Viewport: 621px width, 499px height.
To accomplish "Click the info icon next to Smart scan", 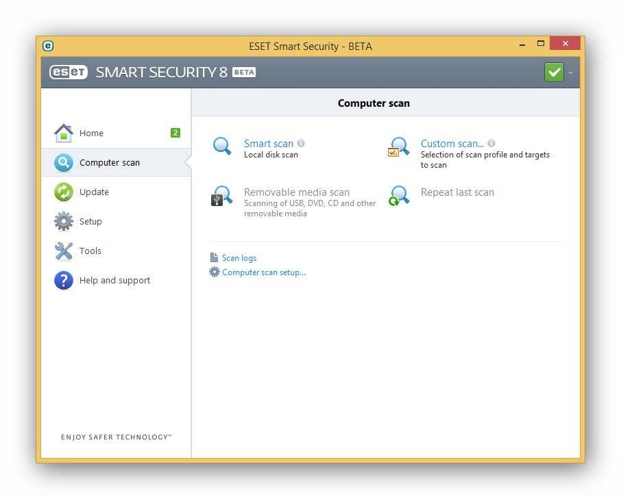I will pyautogui.click(x=301, y=143).
